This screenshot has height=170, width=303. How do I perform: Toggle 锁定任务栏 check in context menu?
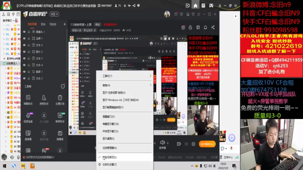coord(125,157)
